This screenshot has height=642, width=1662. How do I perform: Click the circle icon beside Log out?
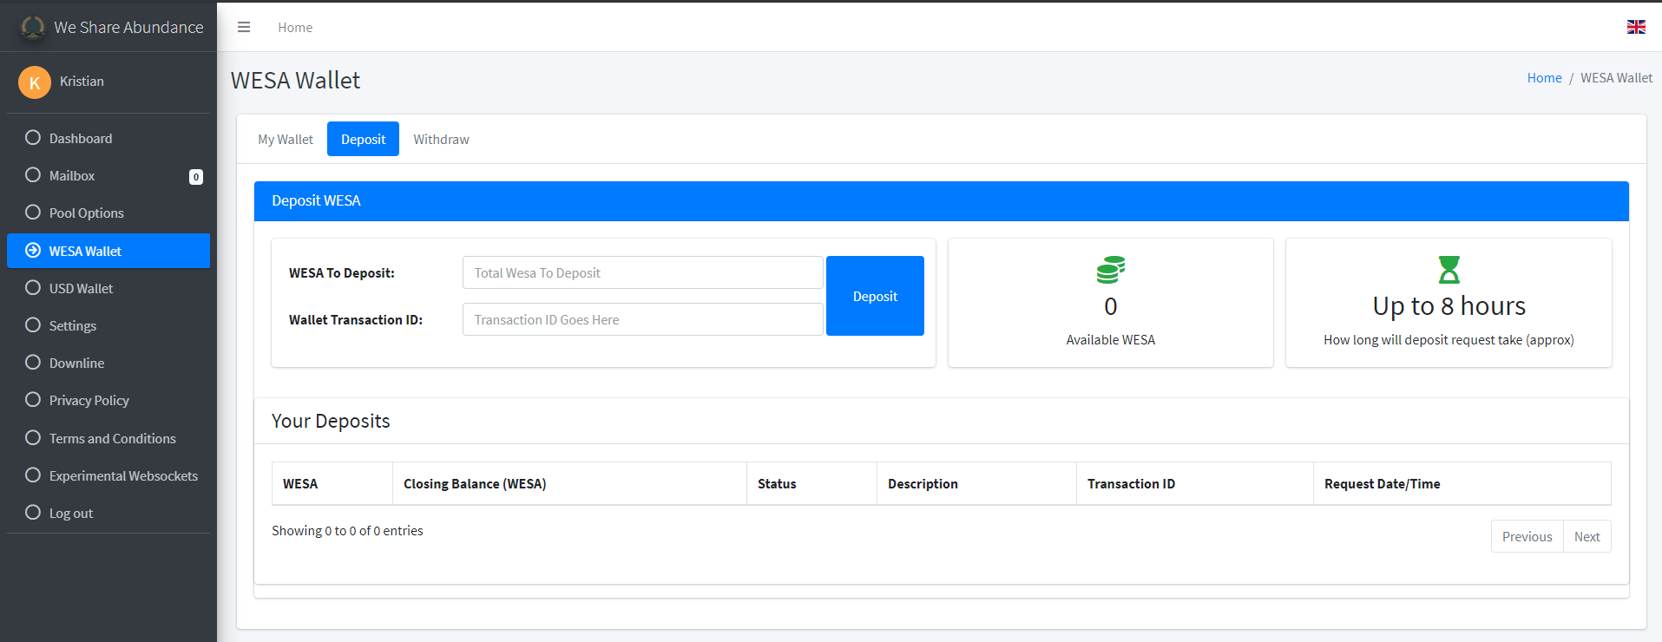point(33,512)
